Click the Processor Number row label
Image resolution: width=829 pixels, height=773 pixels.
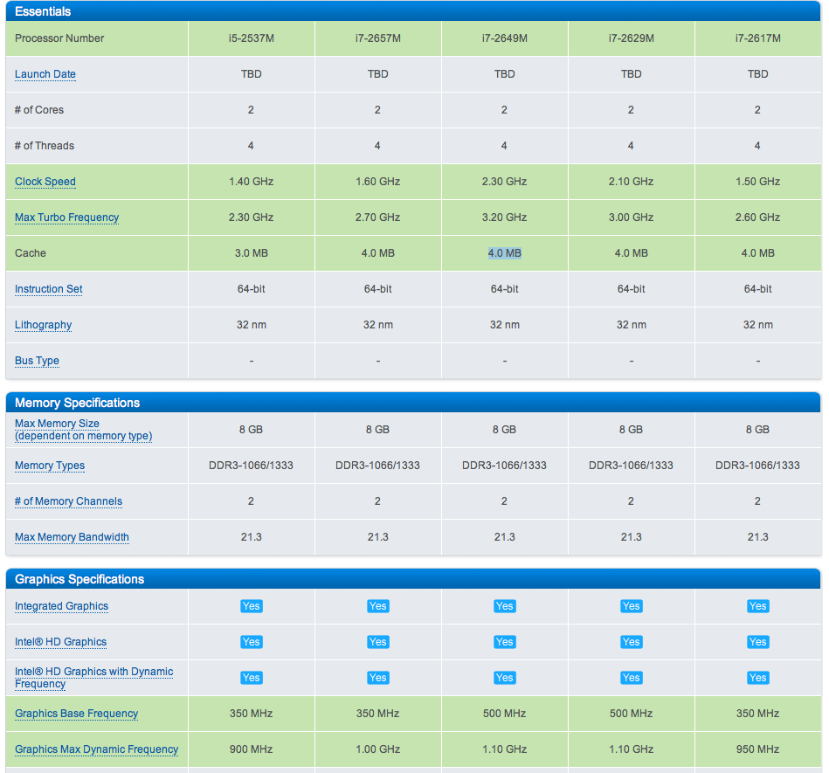tap(59, 38)
